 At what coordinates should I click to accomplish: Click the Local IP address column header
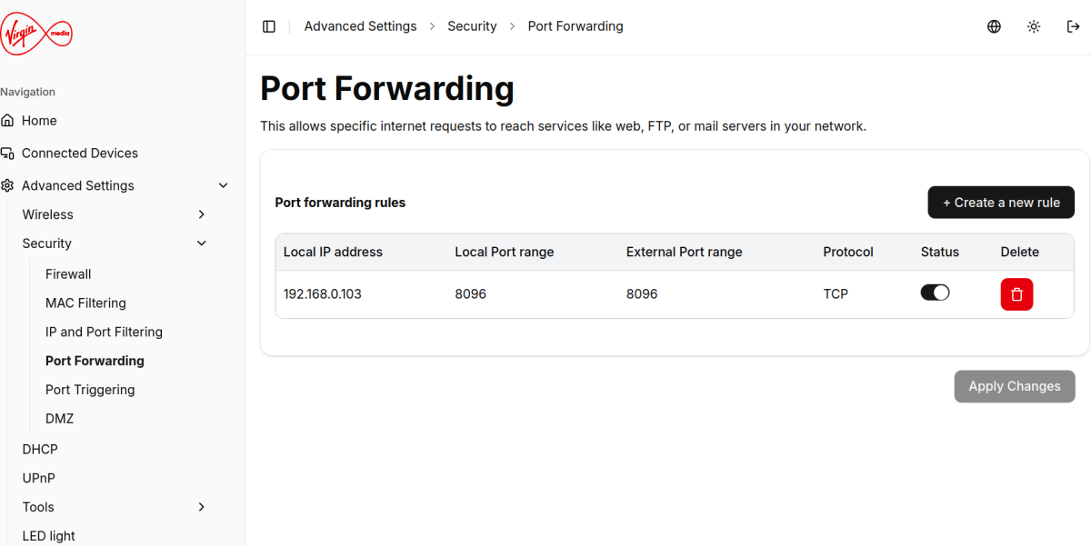click(333, 252)
